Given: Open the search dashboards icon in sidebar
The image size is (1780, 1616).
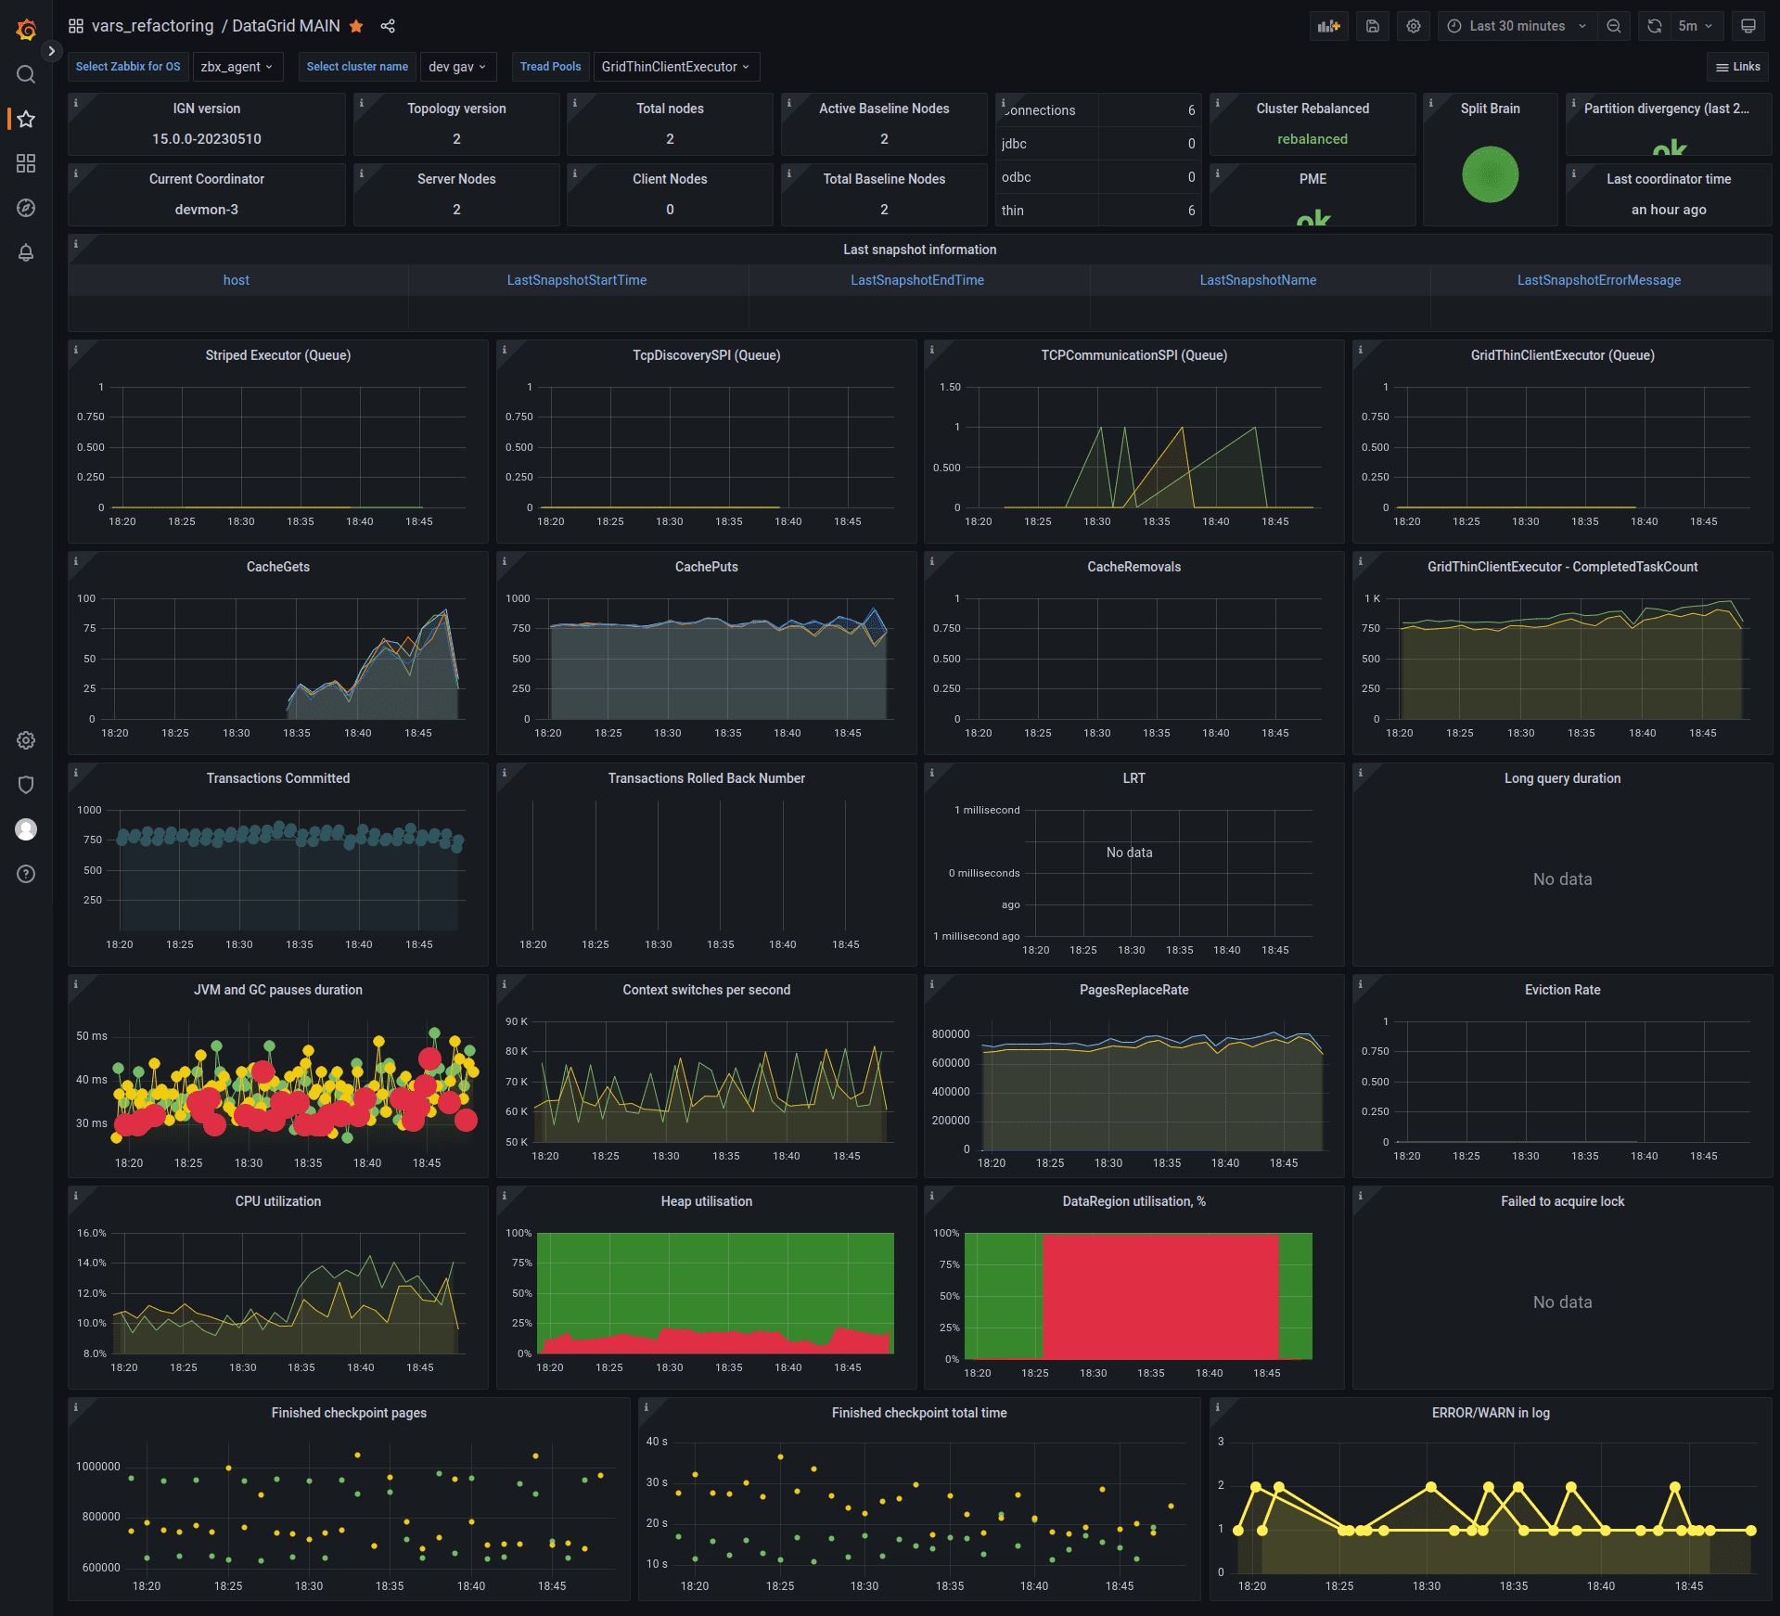Looking at the screenshot, I should (26, 74).
